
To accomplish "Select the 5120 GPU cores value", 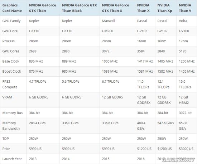I will coord(183,51).
